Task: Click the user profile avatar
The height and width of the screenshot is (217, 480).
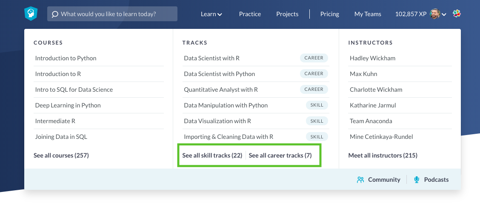Action: [x=435, y=14]
